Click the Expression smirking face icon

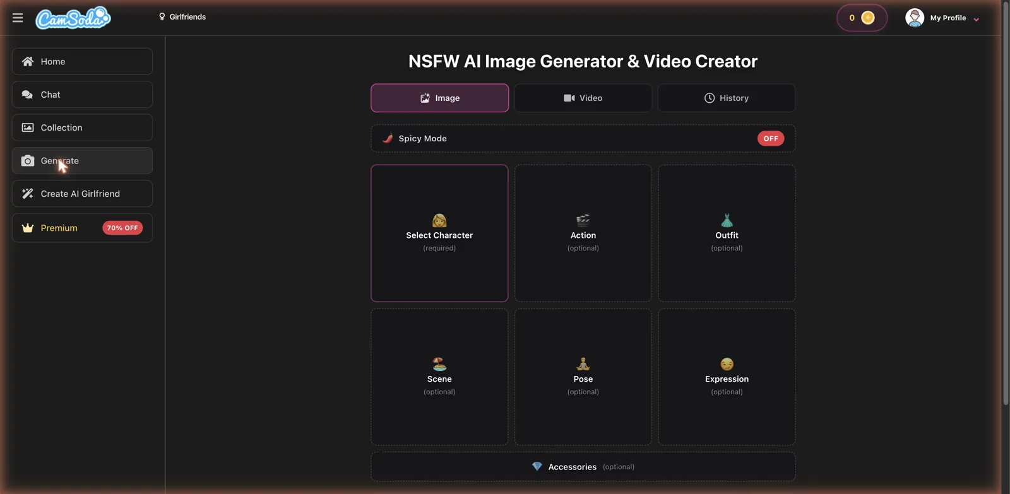(727, 364)
